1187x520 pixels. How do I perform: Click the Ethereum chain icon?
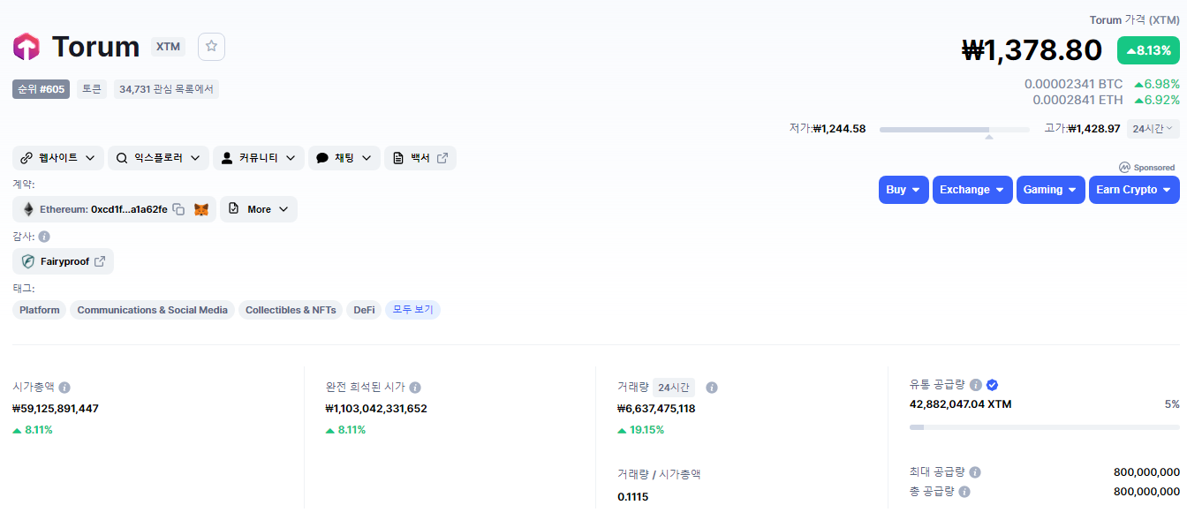[28, 209]
